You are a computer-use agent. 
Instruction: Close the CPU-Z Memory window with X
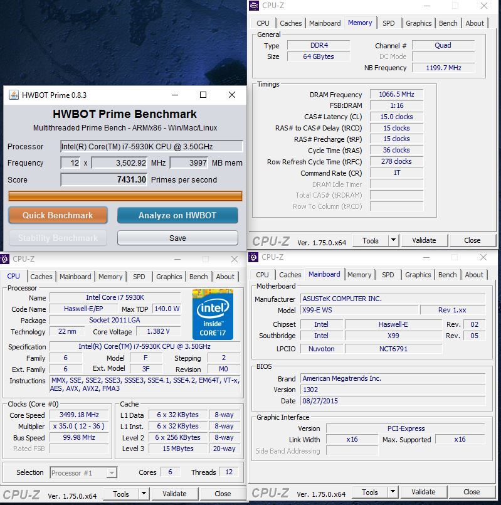pyautogui.click(x=483, y=6)
